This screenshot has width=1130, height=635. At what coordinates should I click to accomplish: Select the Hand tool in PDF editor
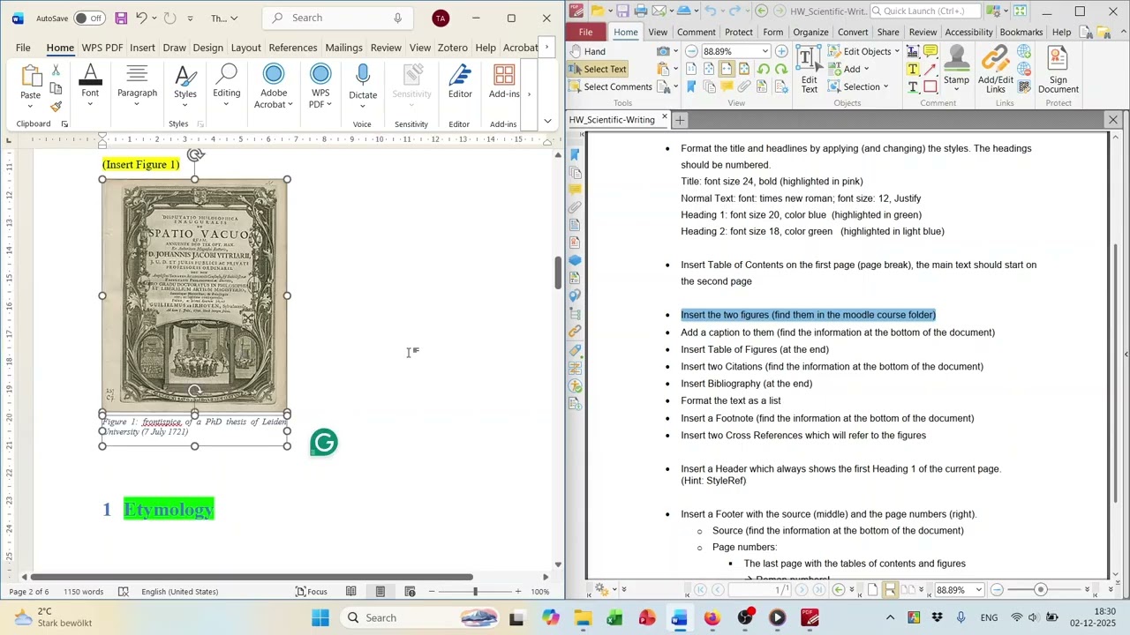pos(588,51)
